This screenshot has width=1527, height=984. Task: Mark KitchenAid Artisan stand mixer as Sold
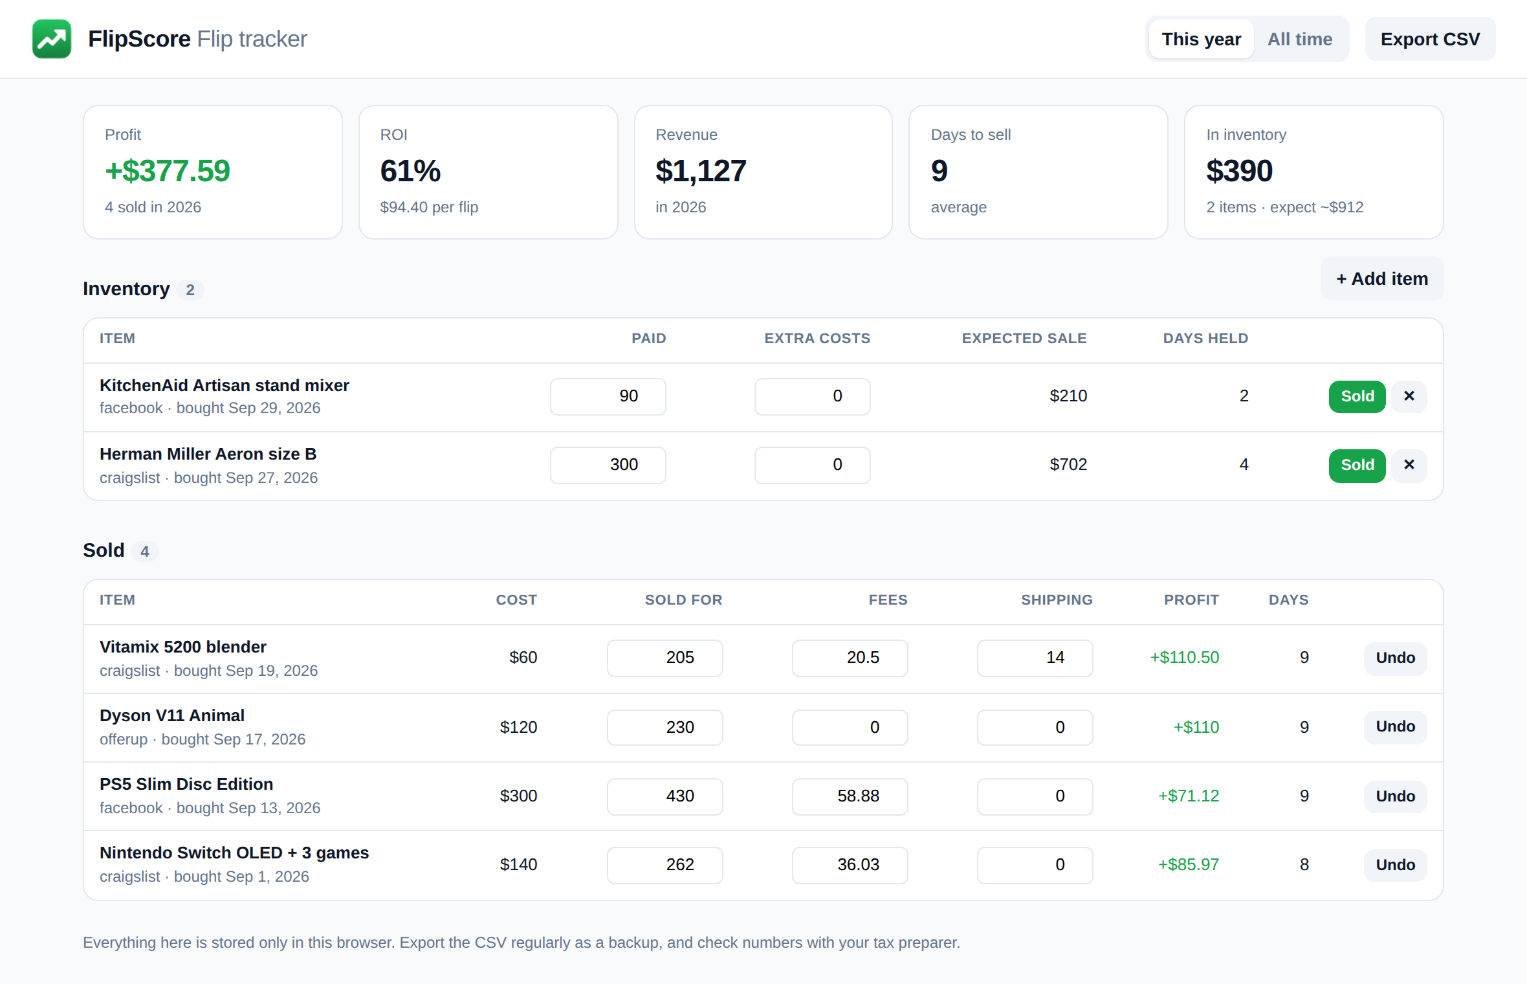coord(1357,396)
